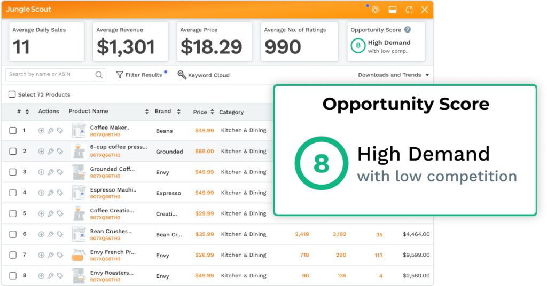Open the 6-cup coffee press product thumbnail
This screenshot has height=286, width=547.
[78, 151]
